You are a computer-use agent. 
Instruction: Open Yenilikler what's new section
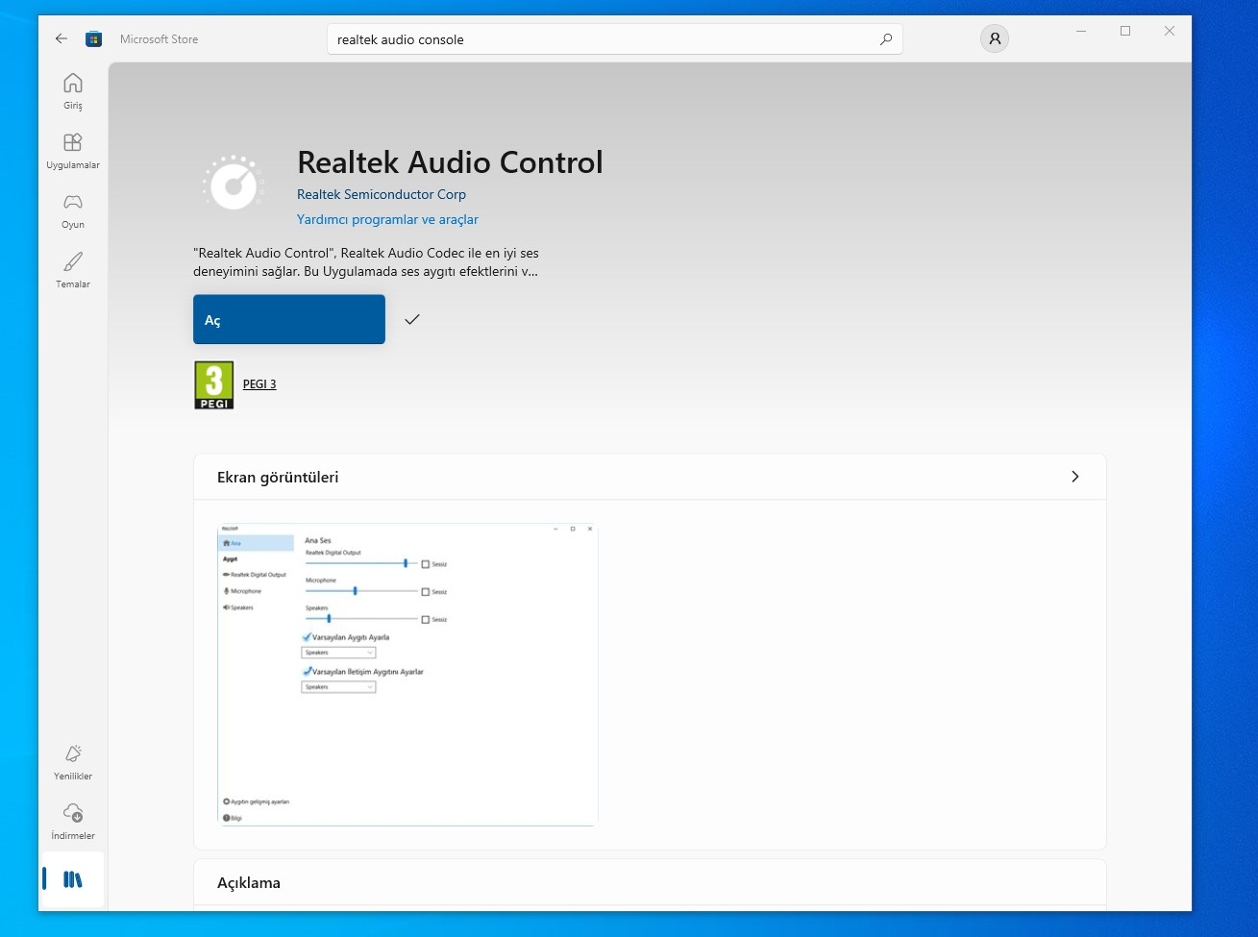73,762
